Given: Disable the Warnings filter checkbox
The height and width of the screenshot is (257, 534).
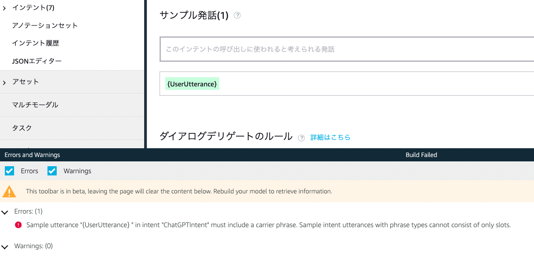Looking at the screenshot, I should pyautogui.click(x=52, y=171).
